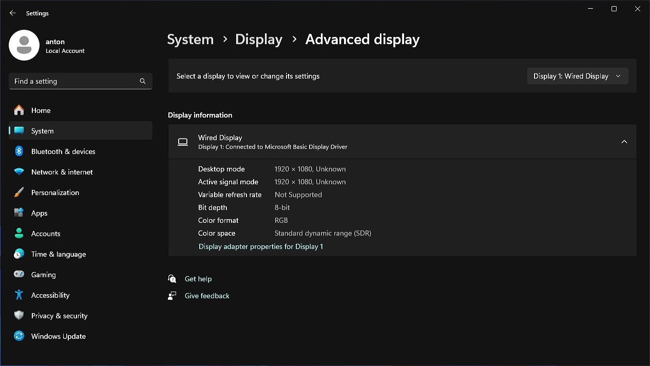Open the Display 1: Wired Display dropdown
Image resolution: width=650 pixels, height=366 pixels.
[x=577, y=76]
